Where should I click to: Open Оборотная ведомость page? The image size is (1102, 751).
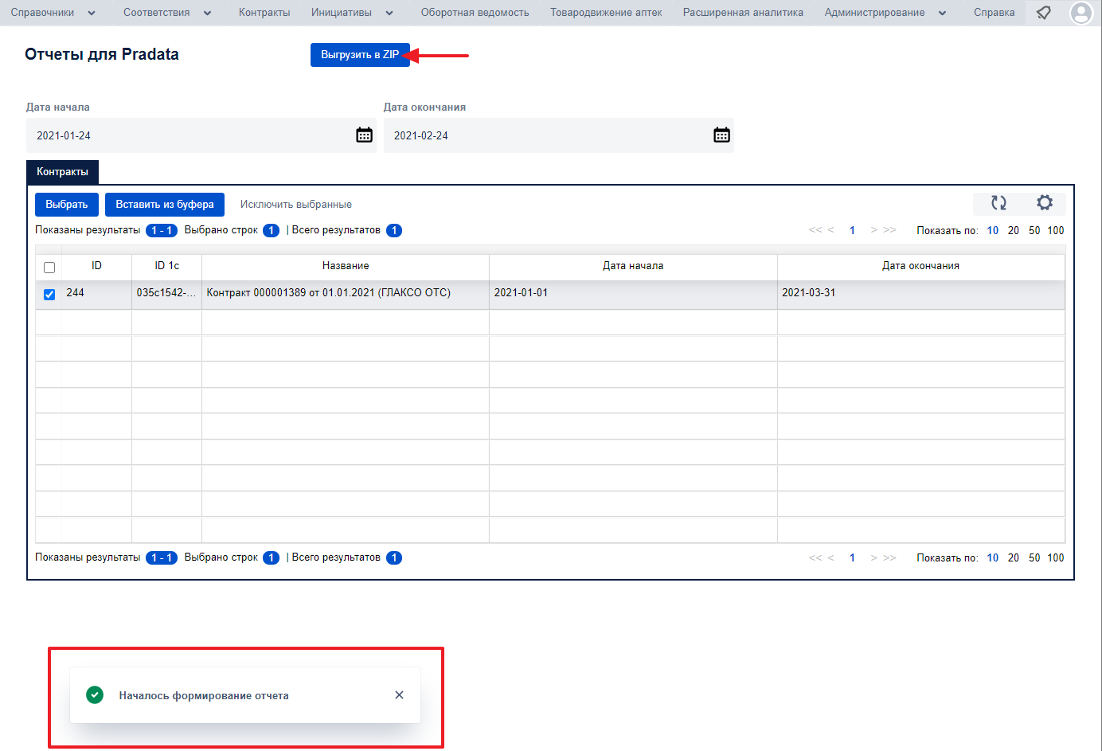pos(475,13)
